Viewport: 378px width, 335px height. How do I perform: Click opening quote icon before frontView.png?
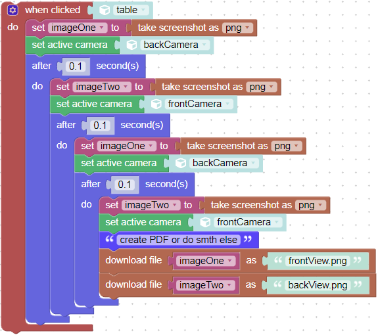tap(278, 260)
